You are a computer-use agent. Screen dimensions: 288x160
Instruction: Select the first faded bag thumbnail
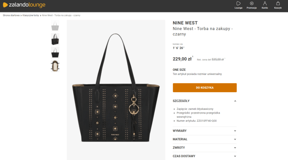point(55,26)
